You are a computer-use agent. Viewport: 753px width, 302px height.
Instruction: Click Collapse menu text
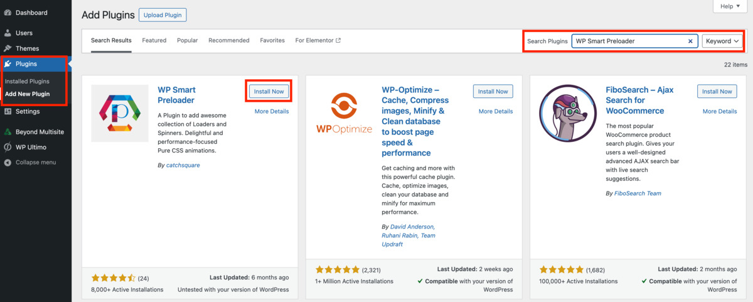[36, 162]
